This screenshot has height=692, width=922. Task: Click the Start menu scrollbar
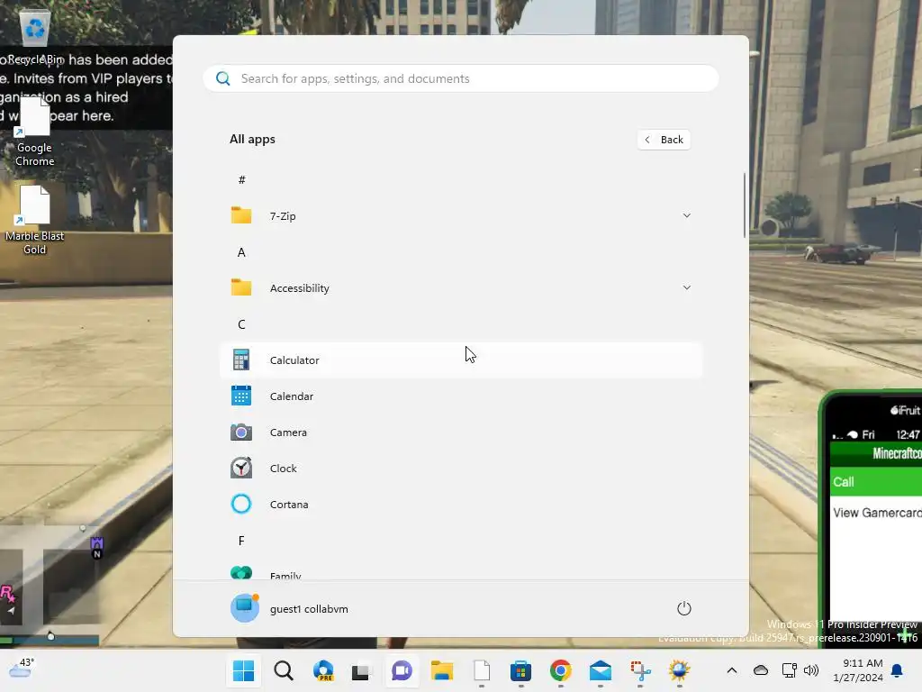(x=745, y=205)
